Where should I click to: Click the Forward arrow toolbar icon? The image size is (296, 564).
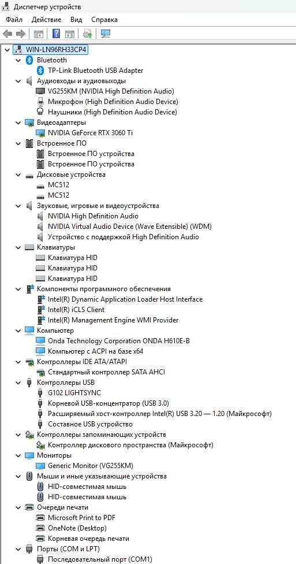pyautogui.click(x=20, y=34)
